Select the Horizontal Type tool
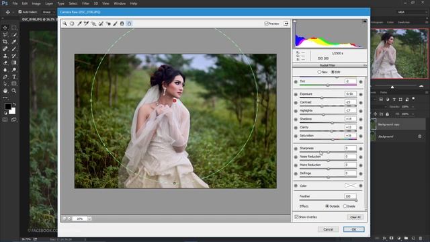 [x=13, y=77]
